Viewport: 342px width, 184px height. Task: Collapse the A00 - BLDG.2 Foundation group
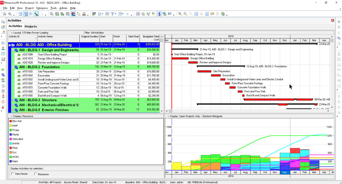(13, 67)
